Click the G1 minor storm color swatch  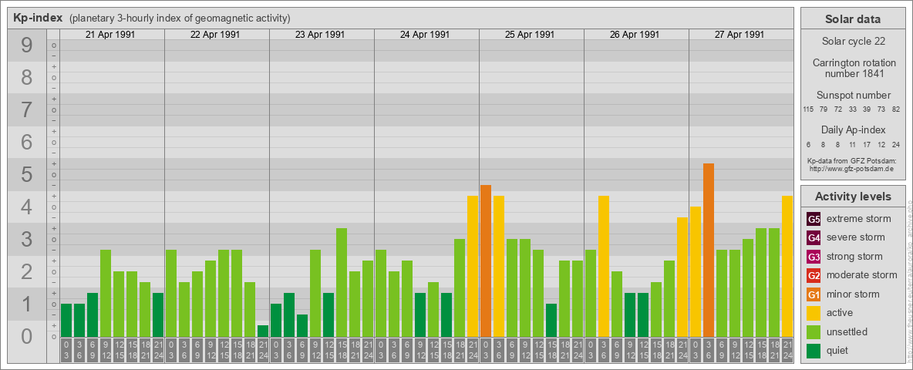click(x=814, y=294)
